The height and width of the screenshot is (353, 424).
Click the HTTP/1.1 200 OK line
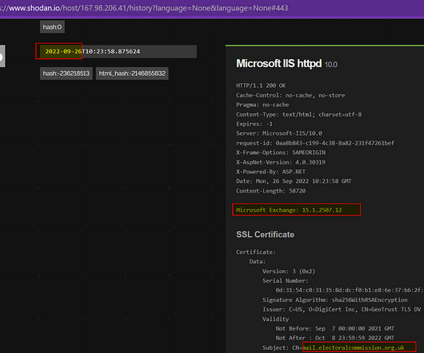click(261, 85)
